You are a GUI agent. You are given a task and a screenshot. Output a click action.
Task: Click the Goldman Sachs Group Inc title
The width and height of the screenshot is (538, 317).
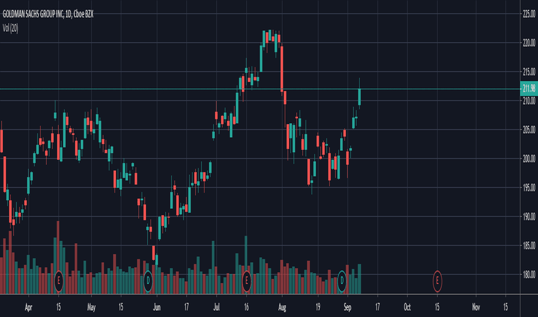point(48,14)
